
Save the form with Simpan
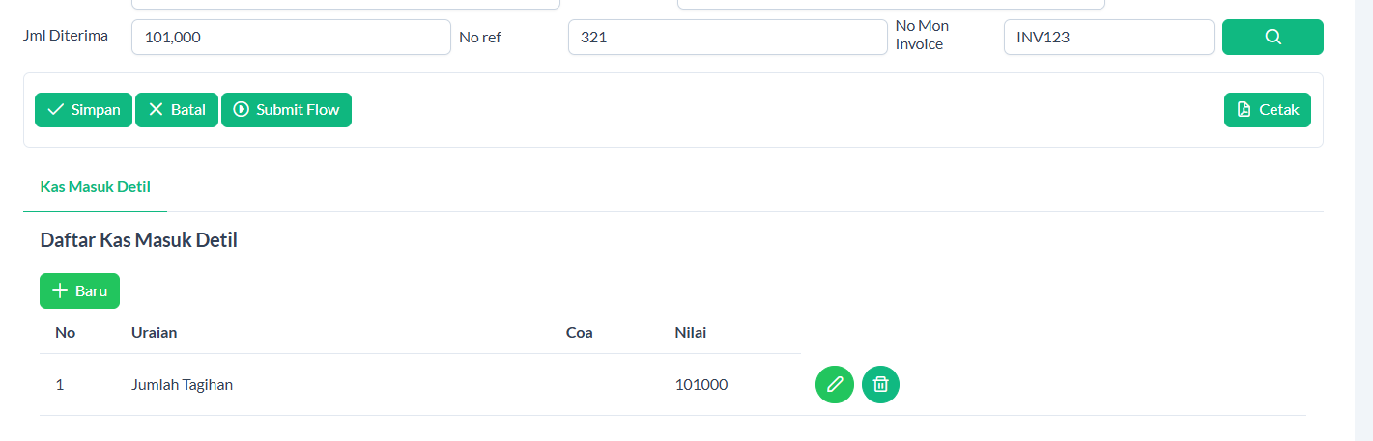(83, 110)
